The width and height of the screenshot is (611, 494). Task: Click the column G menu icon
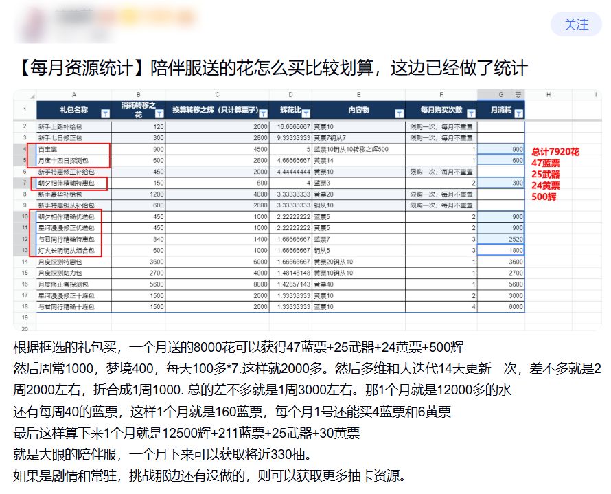(518, 95)
